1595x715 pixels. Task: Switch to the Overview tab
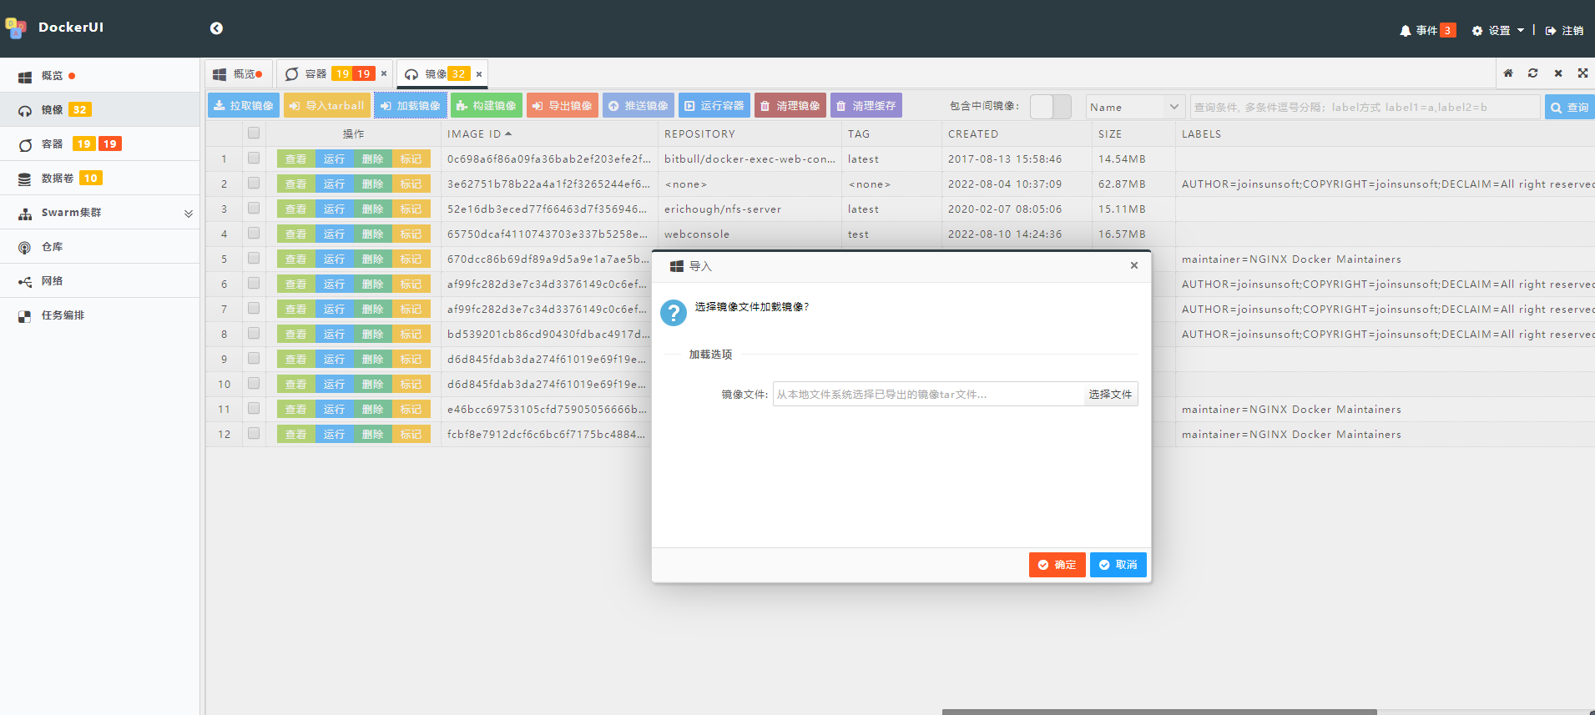(x=238, y=74)
